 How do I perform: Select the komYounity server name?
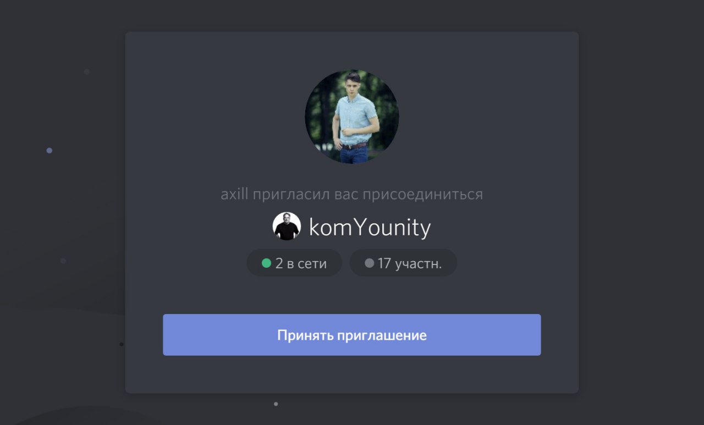(370, 227)
